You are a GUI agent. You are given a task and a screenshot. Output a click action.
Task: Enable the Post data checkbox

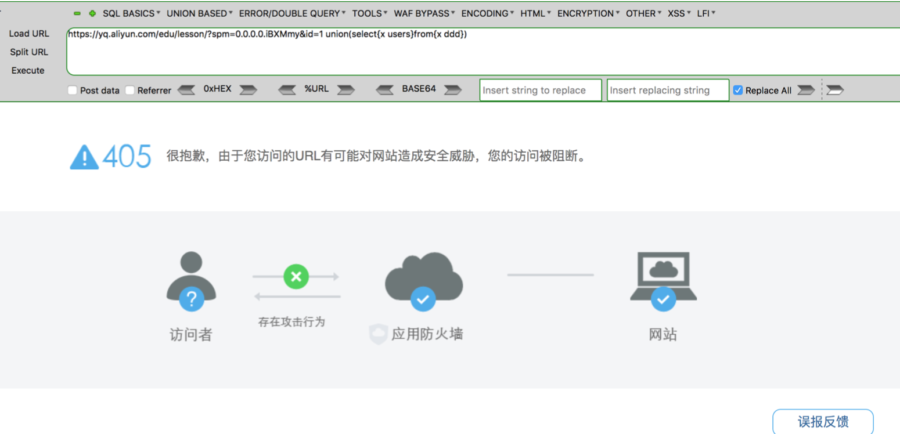[73, 91]
